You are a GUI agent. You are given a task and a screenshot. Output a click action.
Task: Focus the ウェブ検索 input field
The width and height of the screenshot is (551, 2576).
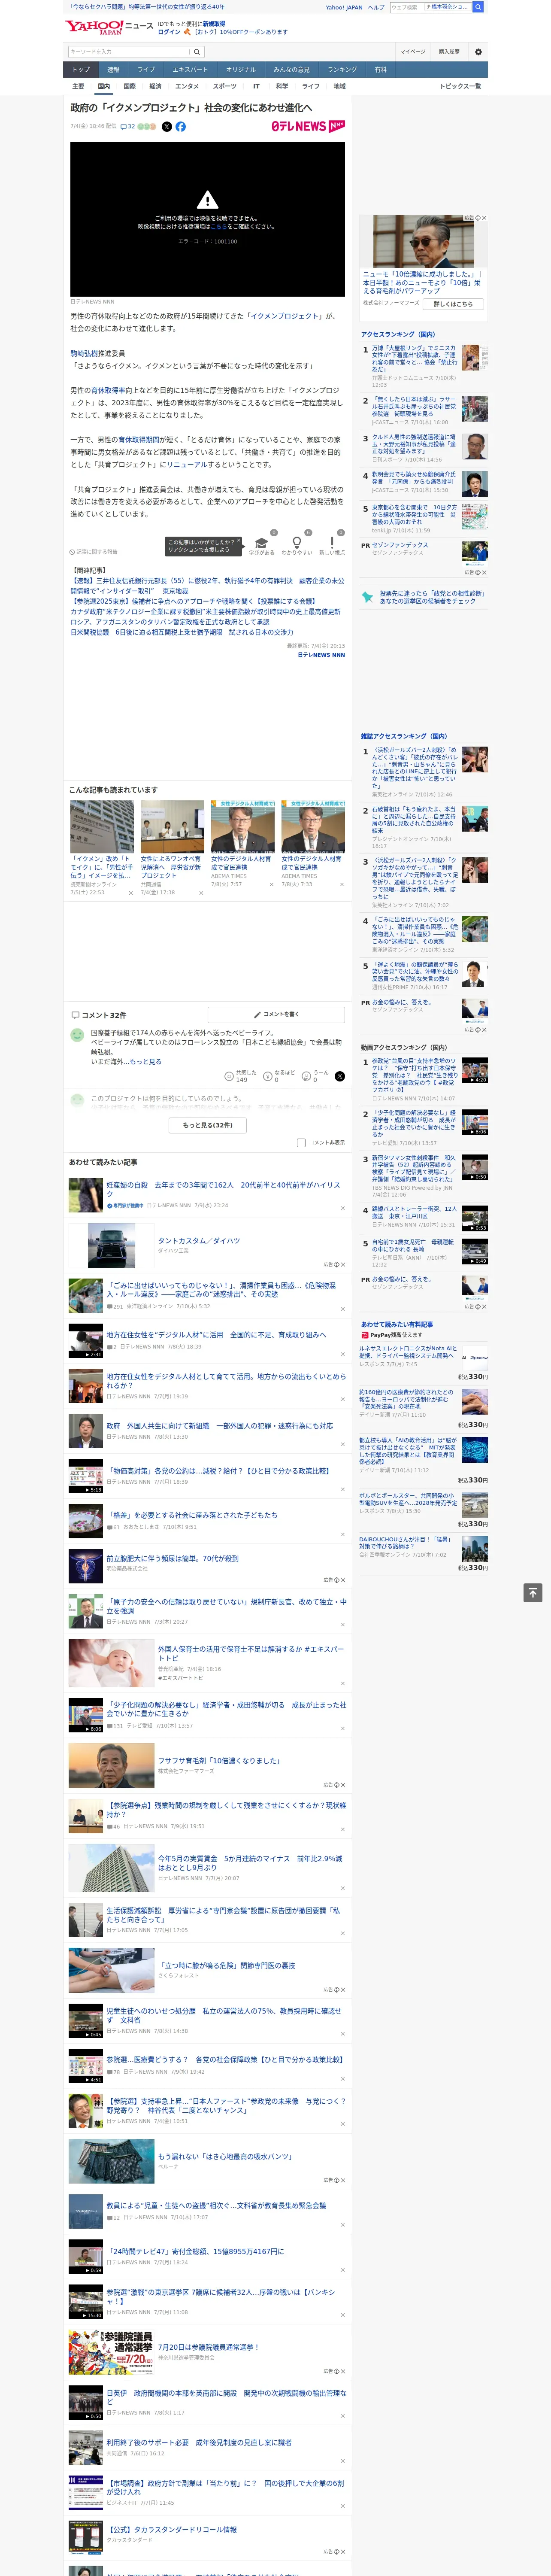[x=407, y=7]
